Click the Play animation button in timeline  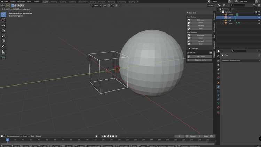(x=111, y=136)
